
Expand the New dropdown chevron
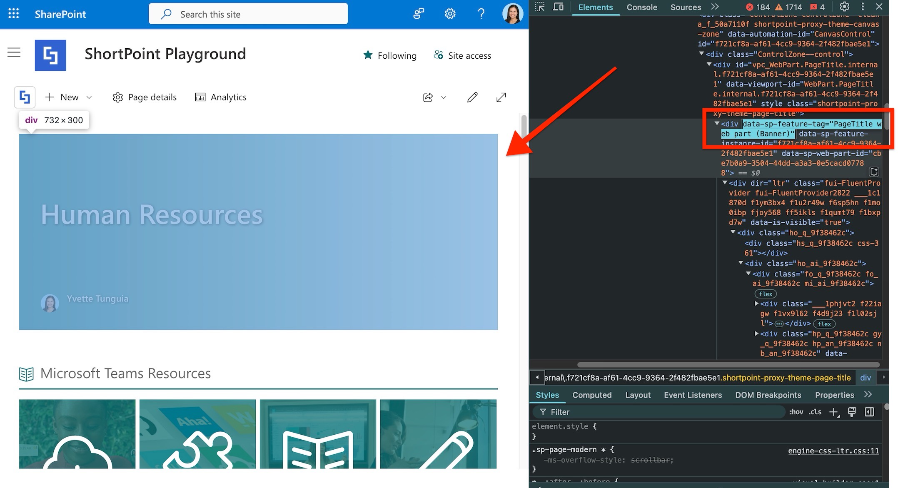pos(89,97)
